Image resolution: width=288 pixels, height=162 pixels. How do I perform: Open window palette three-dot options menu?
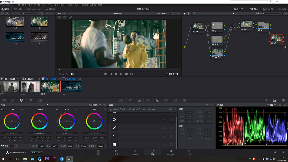(x=213, y=105)
